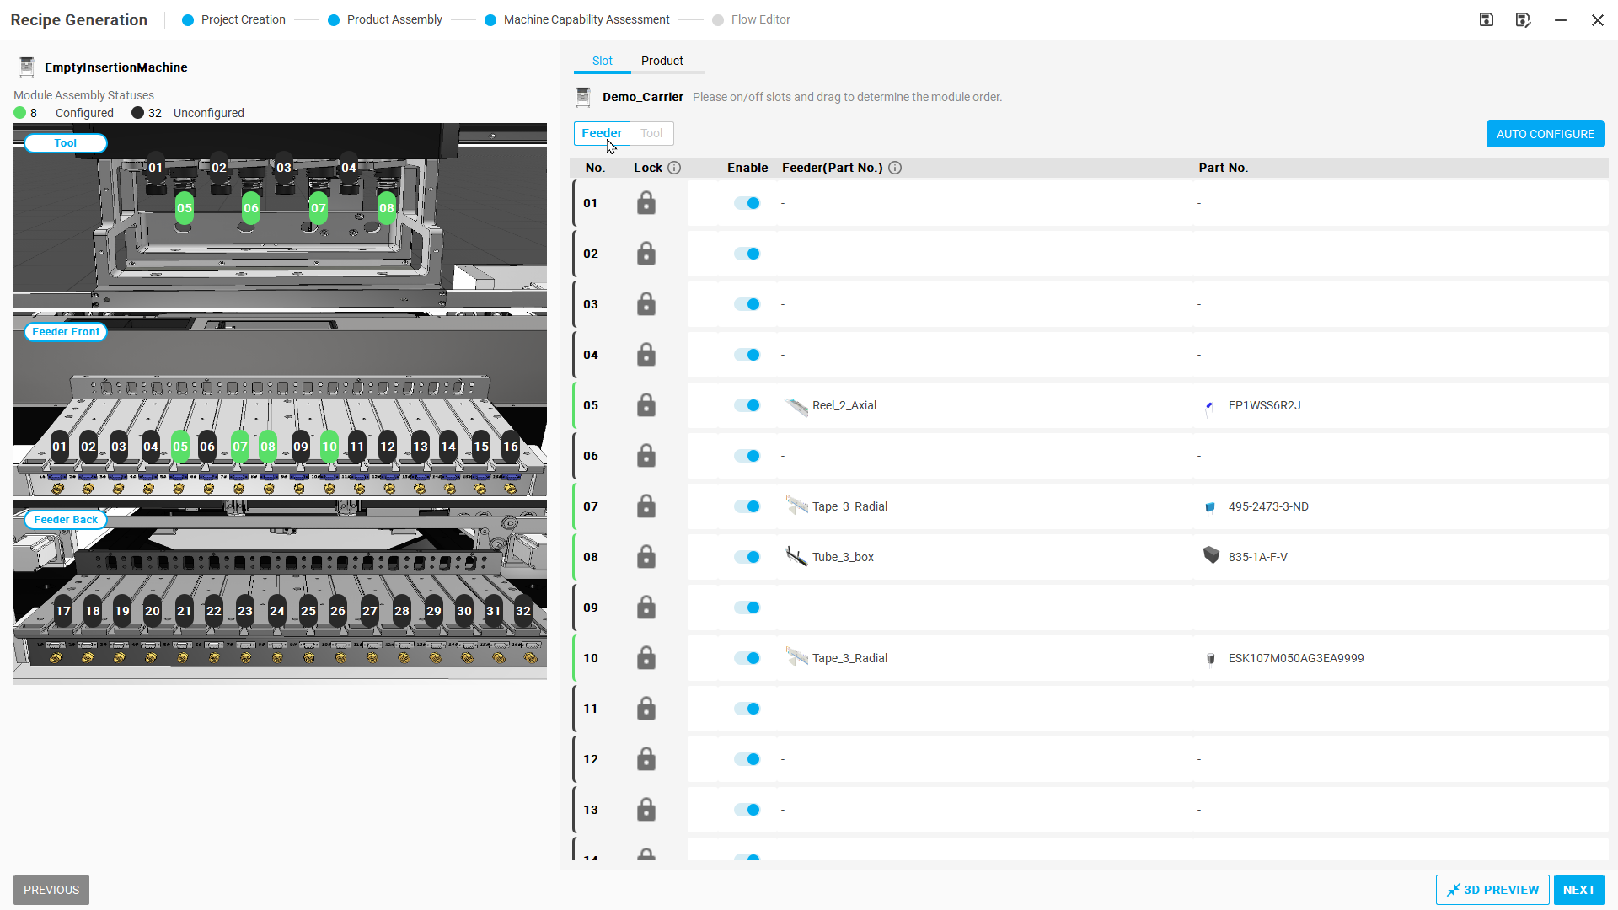Minimize the Recipe Generation window

[x=1561, y=19]
